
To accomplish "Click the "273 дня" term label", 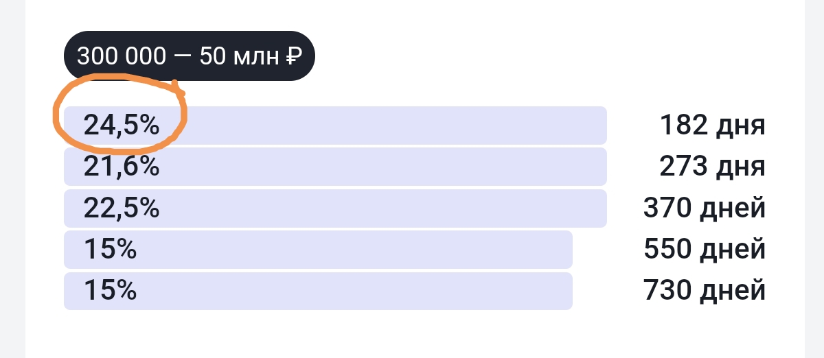I will [x=712, y=167].
